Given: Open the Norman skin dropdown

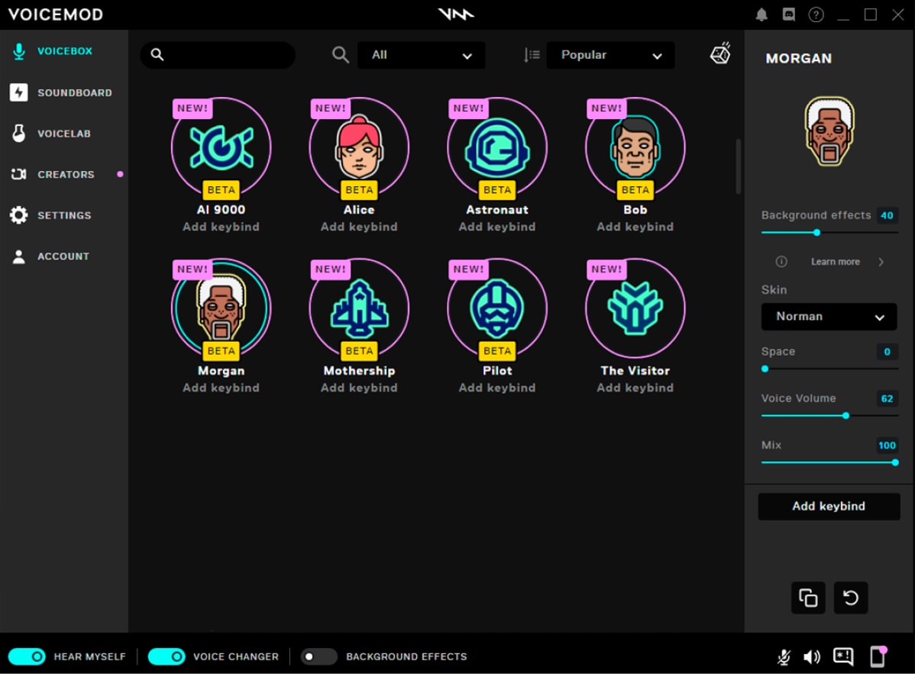Looking at the screenshot, I should tap(829, 317).
